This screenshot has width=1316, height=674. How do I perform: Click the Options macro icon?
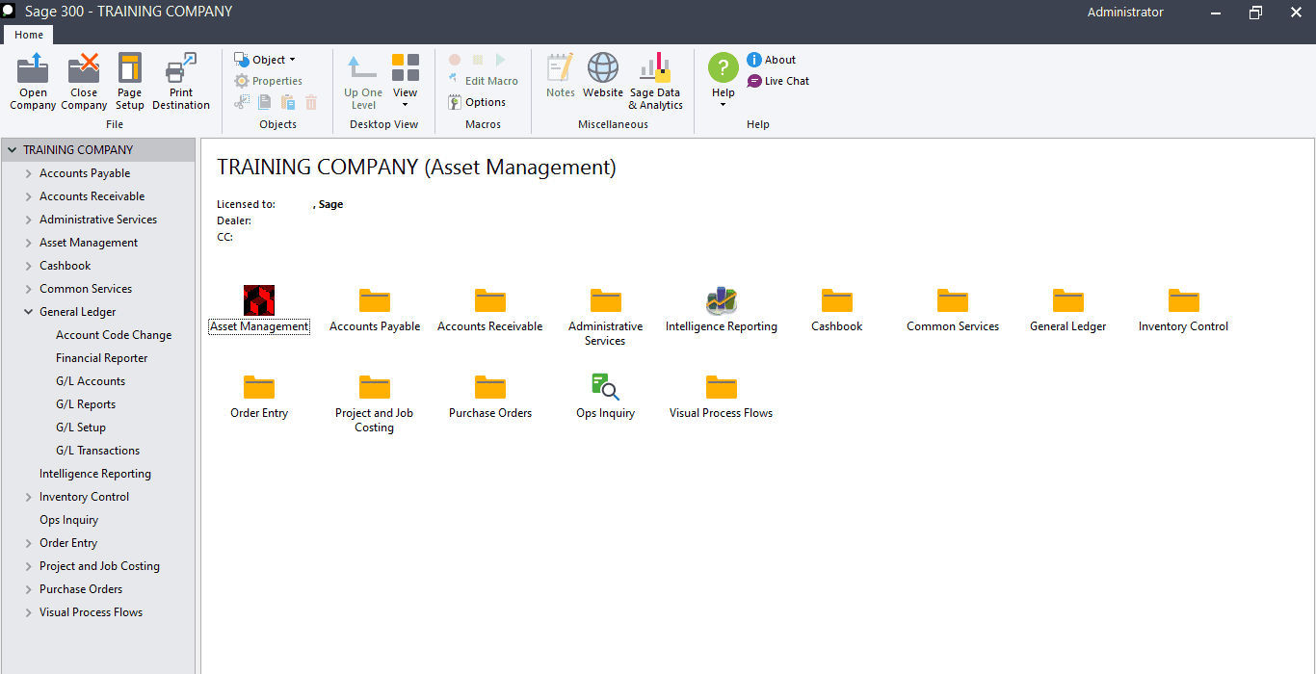click(455, 102)
